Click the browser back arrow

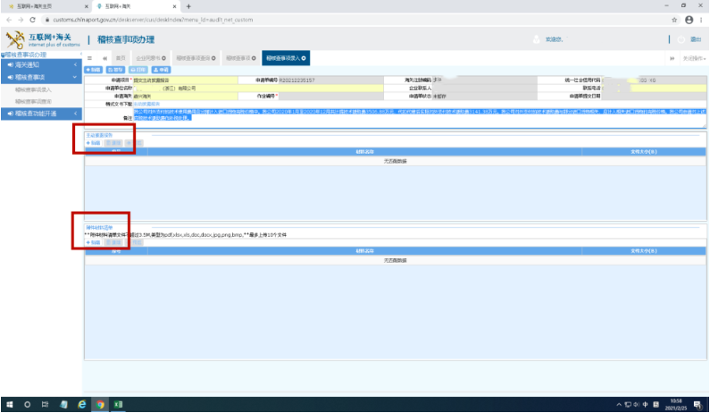[9, 20]
